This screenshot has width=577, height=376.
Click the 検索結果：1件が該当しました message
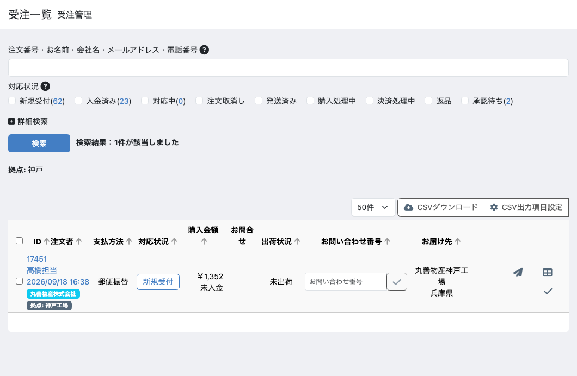click(x=127, y=143)
